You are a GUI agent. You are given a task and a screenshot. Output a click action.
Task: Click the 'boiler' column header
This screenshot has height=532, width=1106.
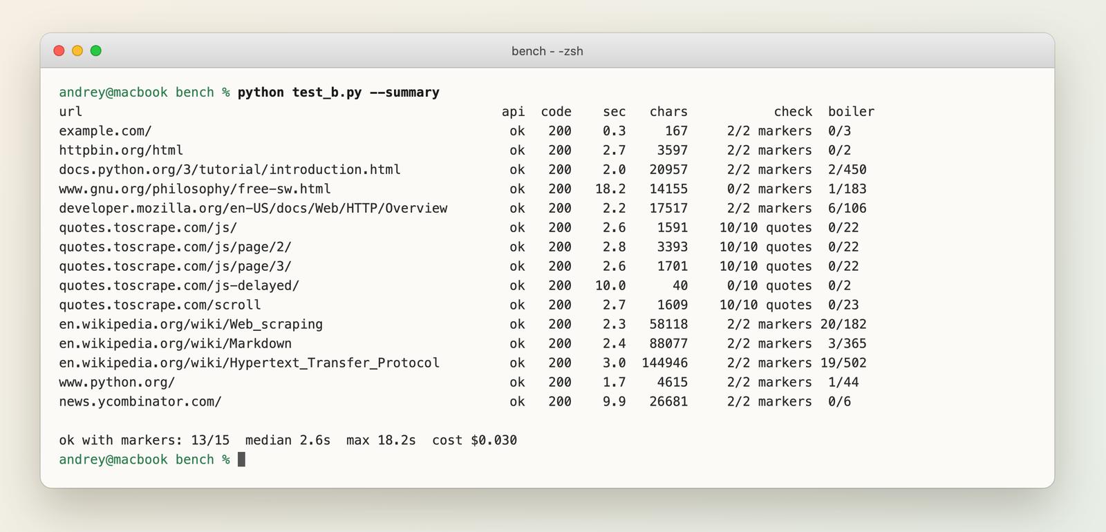coord(851,112)
